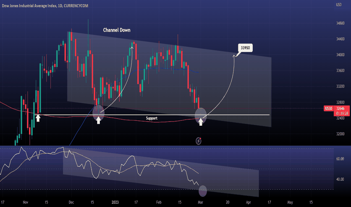Click the 34400 price axis label

coord(340,39)
